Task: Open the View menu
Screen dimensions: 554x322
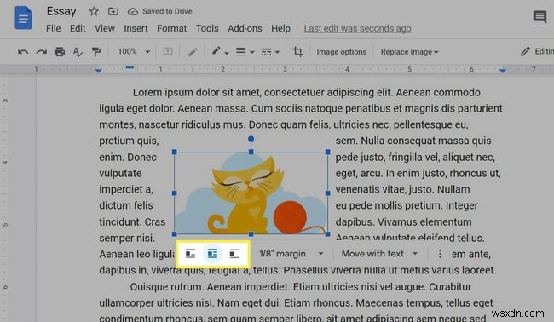Action: tap(105, 28)
